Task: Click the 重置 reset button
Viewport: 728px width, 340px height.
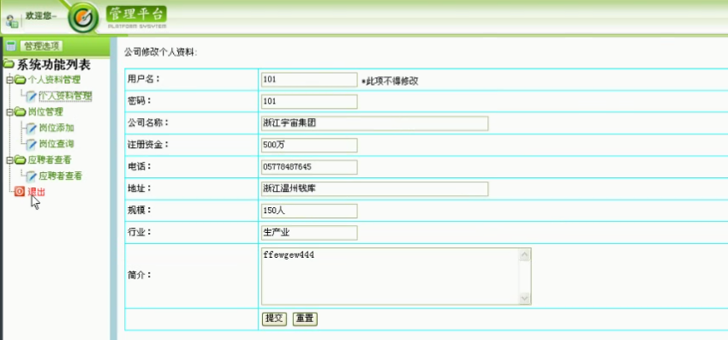Action: coord(305,319)
